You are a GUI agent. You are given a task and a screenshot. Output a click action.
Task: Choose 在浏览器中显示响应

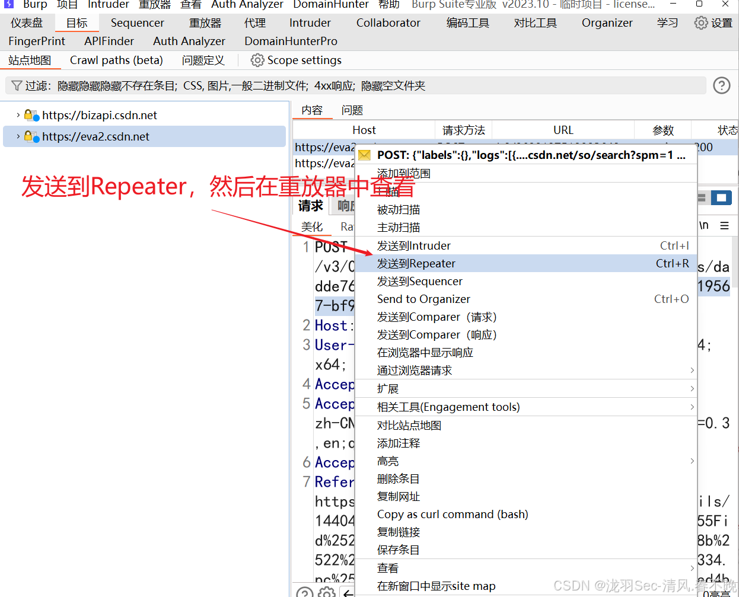(x=525, y=352)
